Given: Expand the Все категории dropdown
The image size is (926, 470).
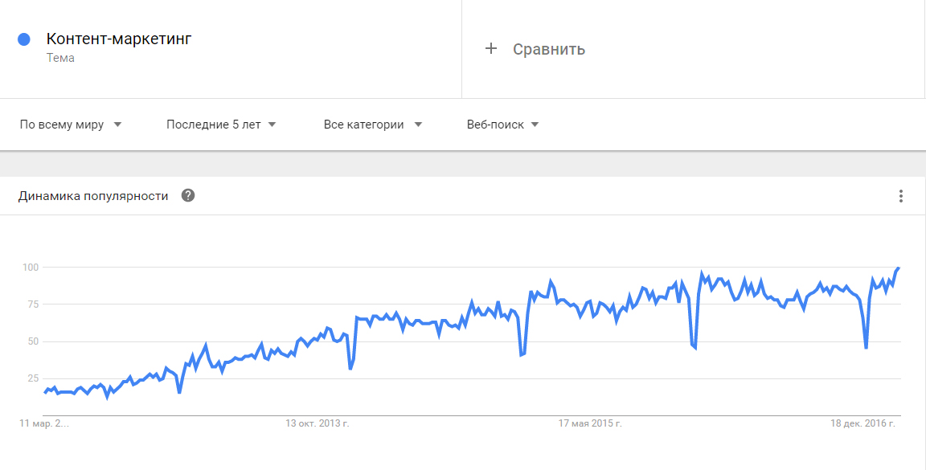Looking at the screenshot, I should coord(373,125).
